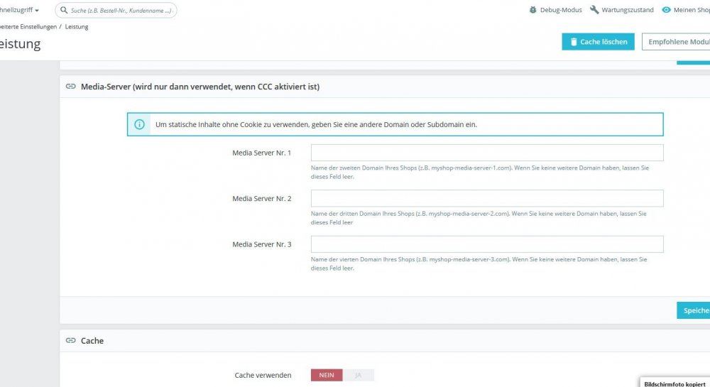Click the Media Server Nr. 2 label
This screenshot has height=387, width=710.
(262, 199)
